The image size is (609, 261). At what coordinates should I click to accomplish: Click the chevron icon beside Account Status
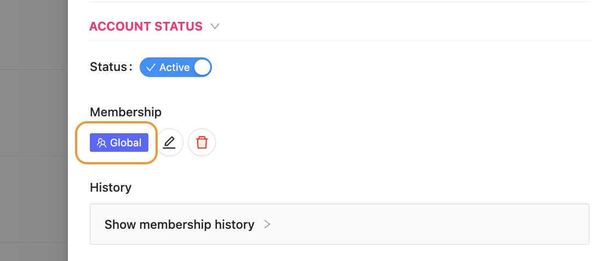click(x=215, y=26)
